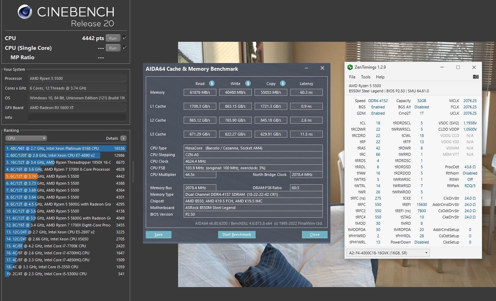Select ranking entry Core i5-5300U CPU

click(x=65, y=274)
